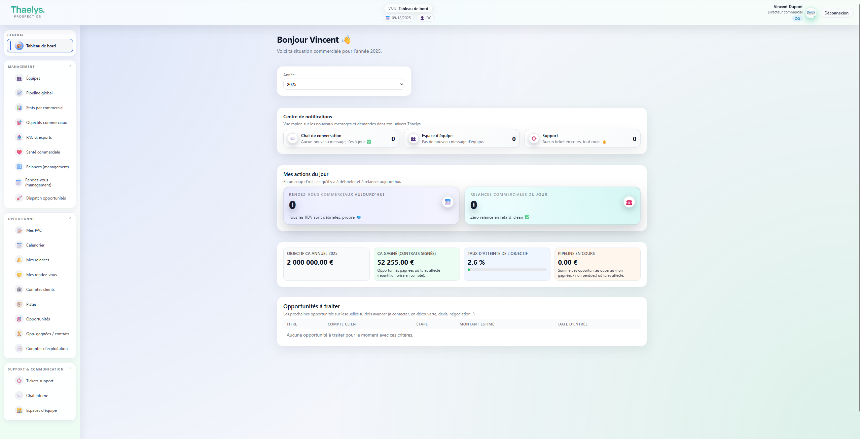This screenshot has height=439, width=860.
Task: Click user avatar logo near Déconnexion
Action: point(811,13)
